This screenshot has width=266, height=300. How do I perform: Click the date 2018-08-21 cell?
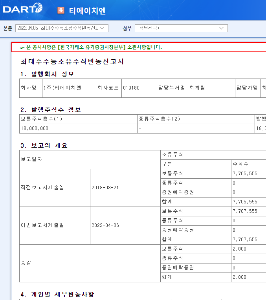click(125, 188)
